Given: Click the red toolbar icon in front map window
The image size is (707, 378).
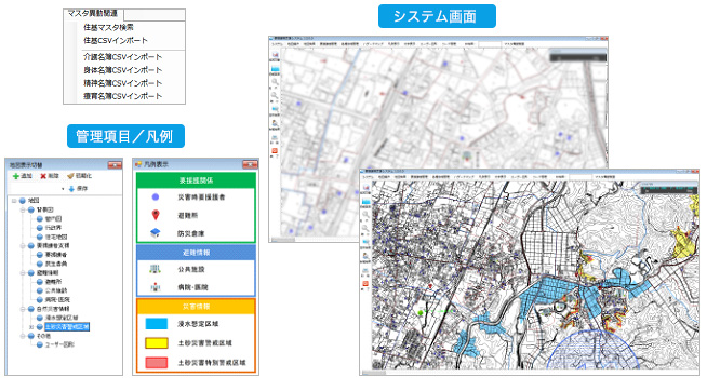Looking at the screenshot, I should point(365,284).
